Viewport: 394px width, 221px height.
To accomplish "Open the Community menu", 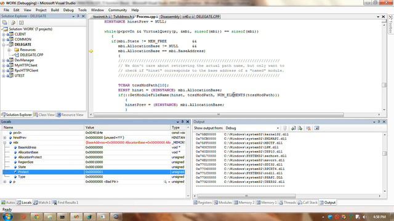I will click(118, 10).
